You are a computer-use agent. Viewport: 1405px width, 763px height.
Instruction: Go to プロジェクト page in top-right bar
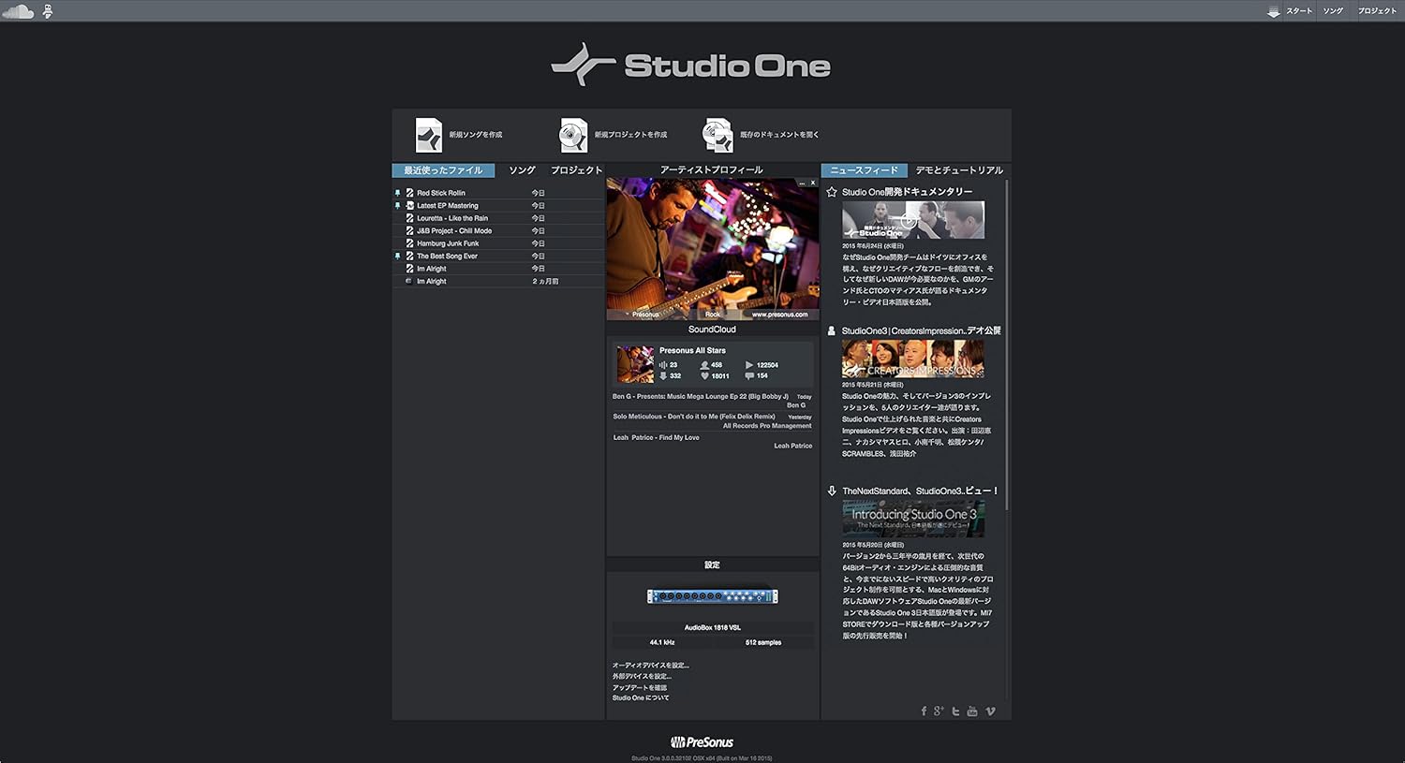(1377, 11)
